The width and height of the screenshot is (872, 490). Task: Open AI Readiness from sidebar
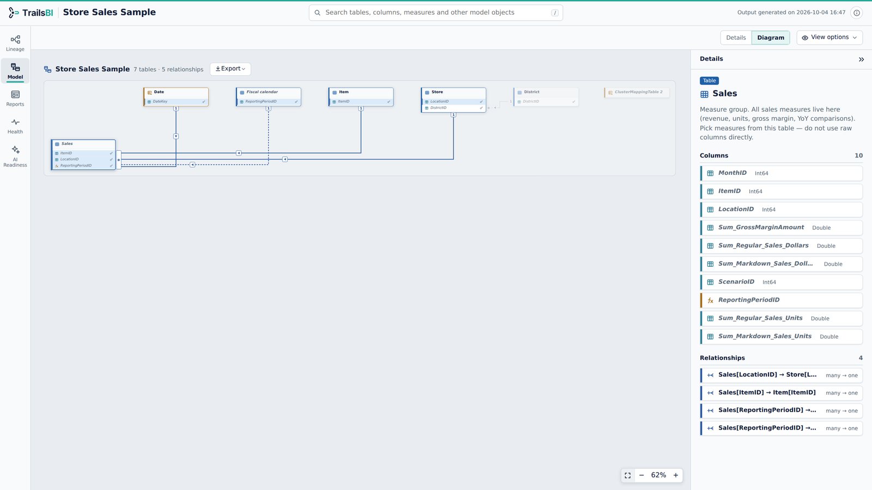coord(15,156)
